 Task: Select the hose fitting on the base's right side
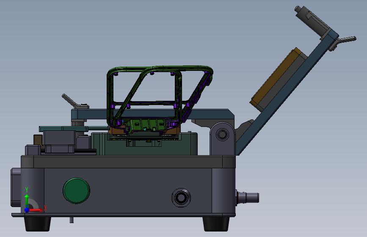click(248, 198)
